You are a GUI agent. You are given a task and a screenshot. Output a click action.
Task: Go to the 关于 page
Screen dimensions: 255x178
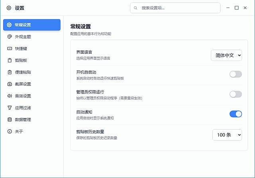[19, 132]
